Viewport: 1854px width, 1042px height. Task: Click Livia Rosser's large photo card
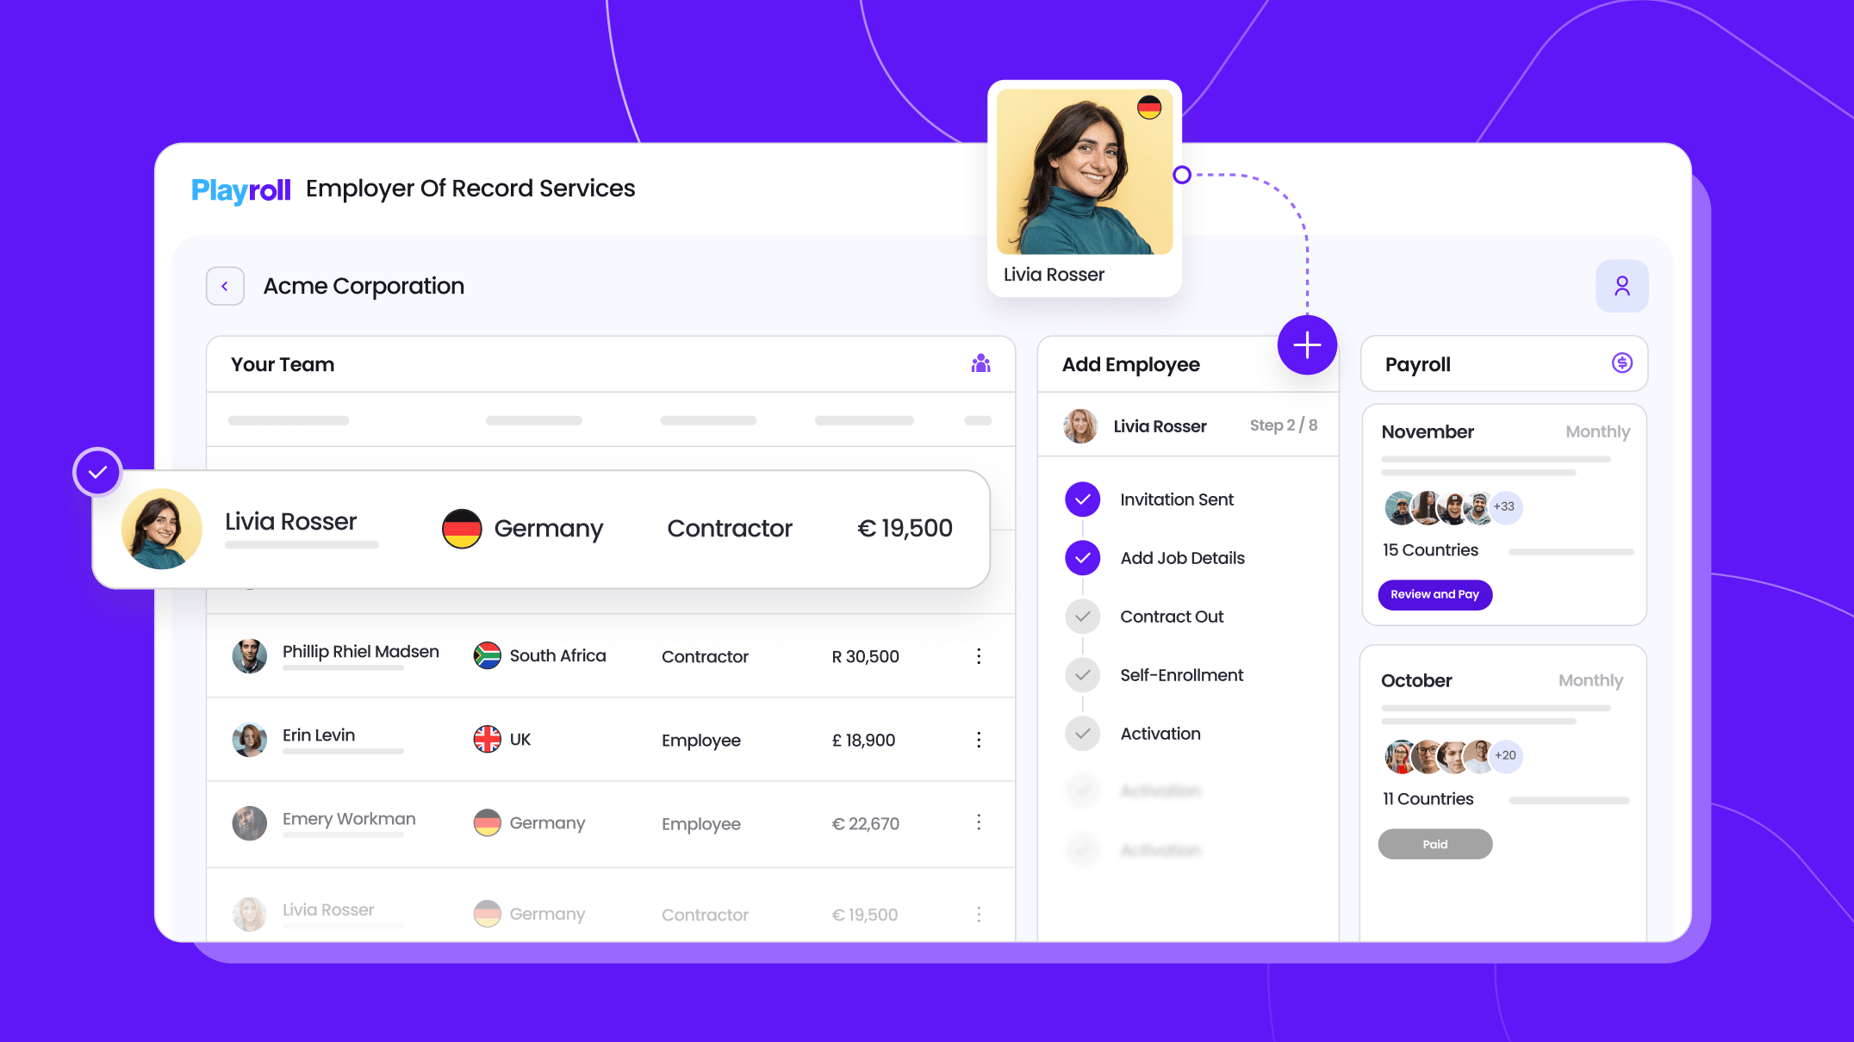(1084, 172)
